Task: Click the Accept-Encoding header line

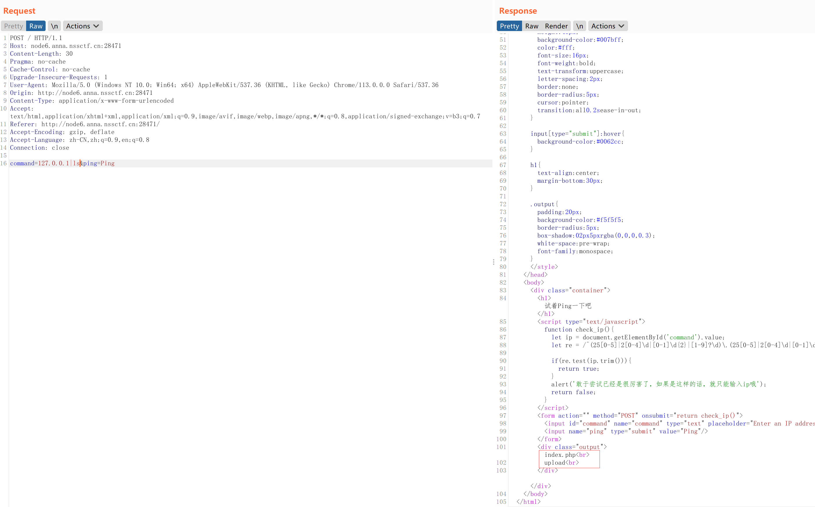Action: (x=62, y=132)
